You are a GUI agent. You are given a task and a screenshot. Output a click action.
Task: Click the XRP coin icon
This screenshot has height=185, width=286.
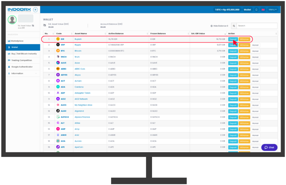click(x=58, y=45)
